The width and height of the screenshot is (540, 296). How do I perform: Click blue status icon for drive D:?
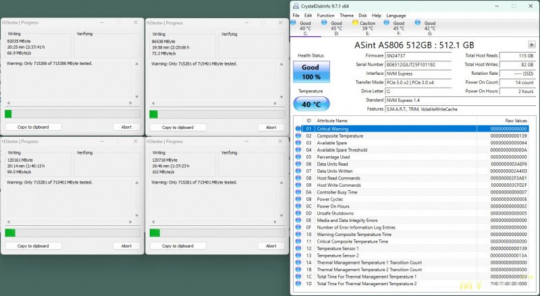pyautogui.click(x=324, y=22)
